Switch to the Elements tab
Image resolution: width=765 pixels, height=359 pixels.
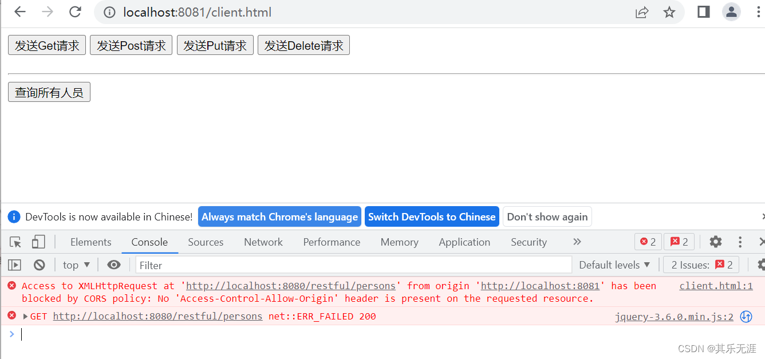click(x=91, y=242)
